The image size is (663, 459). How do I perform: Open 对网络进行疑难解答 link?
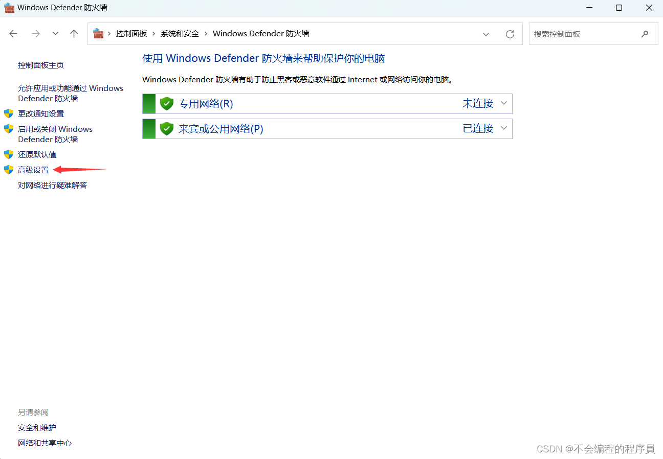pyautogui.click(x=53, y=185)
